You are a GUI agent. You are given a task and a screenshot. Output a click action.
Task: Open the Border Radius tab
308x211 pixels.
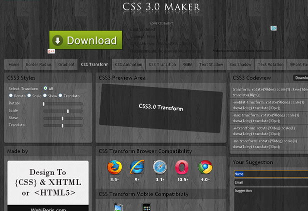(39, 64)
